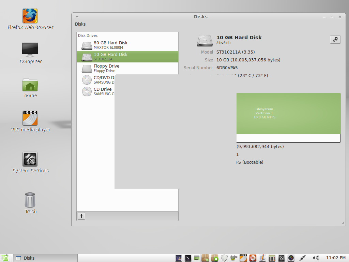349x262 pixels.
Task: Open the home folder desktop icon
Action: (30, 88)
